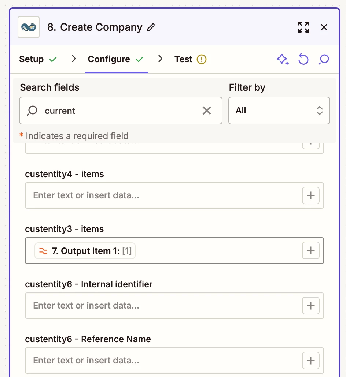This screenshot has height=377, width=346.
Task: Insert data into custentity6 Internal identifier via plus
Action: (311, 306)
